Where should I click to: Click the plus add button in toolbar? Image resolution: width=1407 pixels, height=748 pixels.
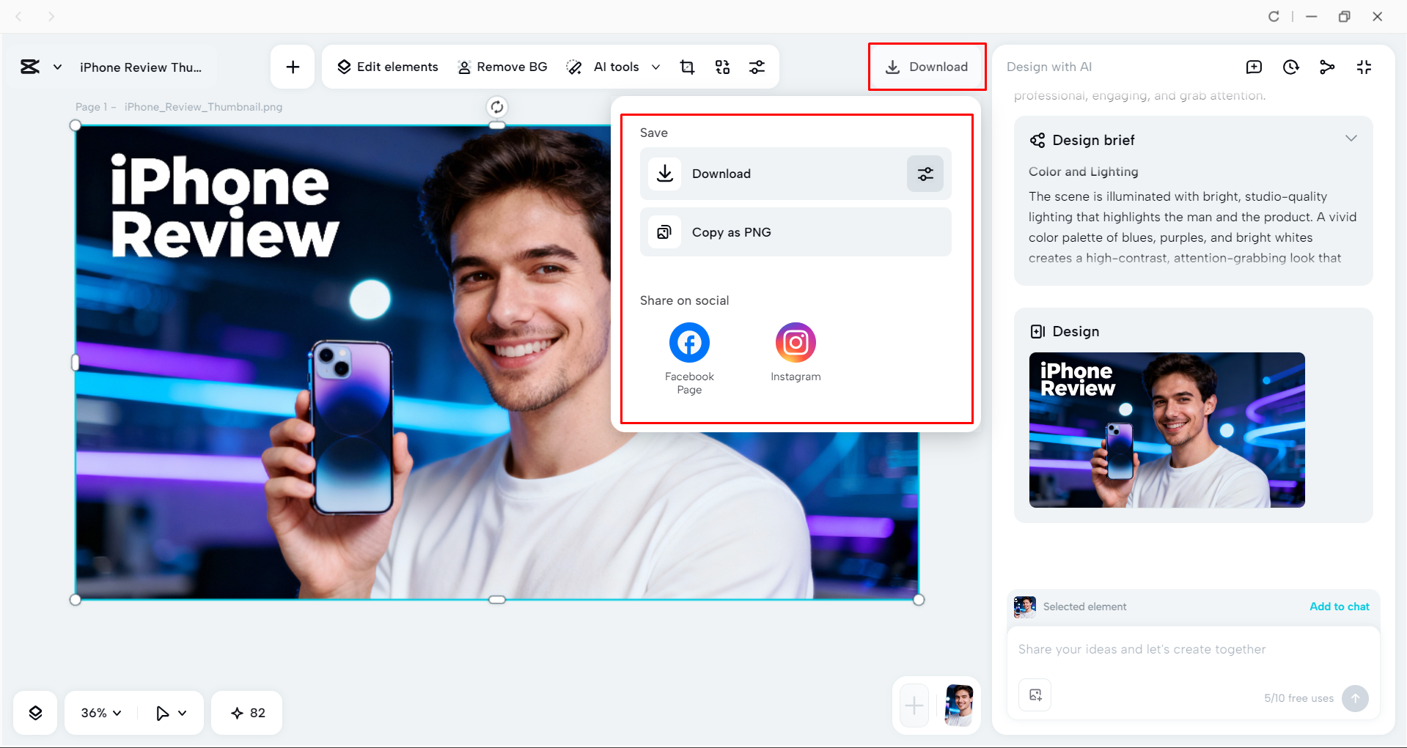tap(293, 67)
